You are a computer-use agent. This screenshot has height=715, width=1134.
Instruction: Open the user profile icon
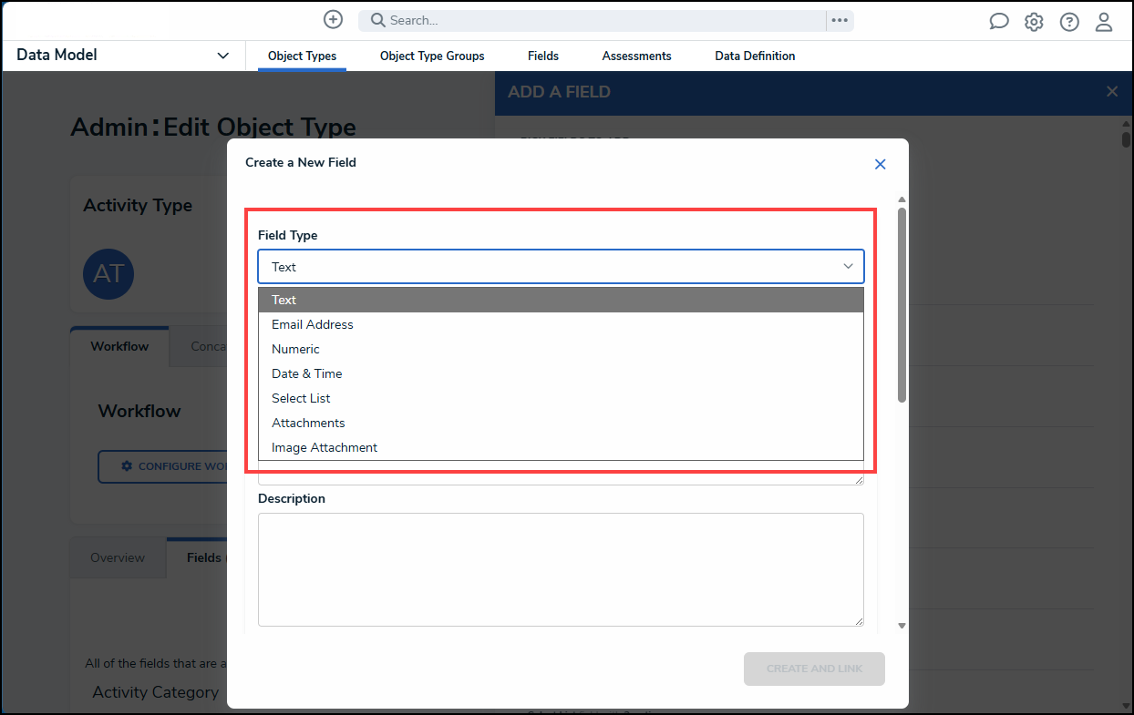(x=1104, y=22)
